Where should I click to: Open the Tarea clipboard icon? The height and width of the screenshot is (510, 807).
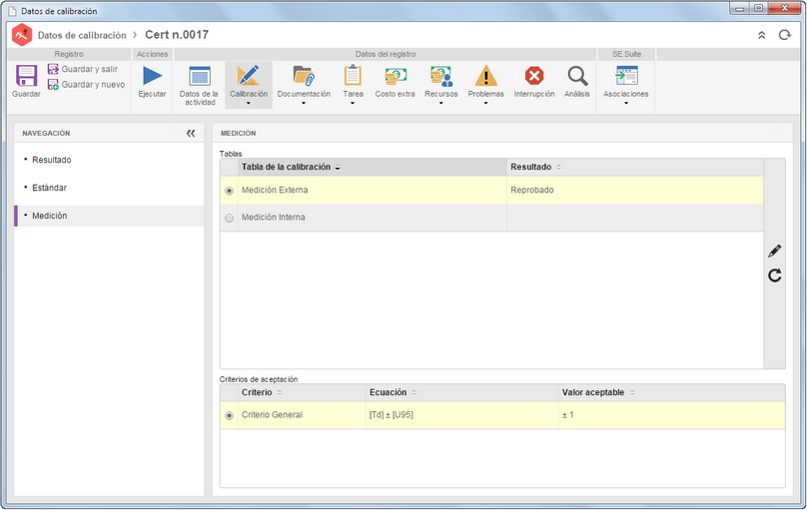353,76
